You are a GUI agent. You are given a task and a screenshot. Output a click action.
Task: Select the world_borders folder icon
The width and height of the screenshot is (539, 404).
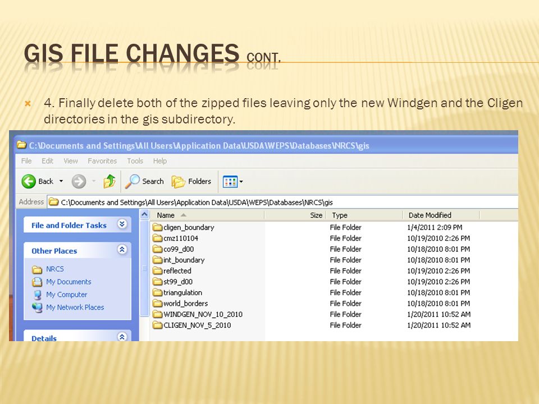[157, 304]
